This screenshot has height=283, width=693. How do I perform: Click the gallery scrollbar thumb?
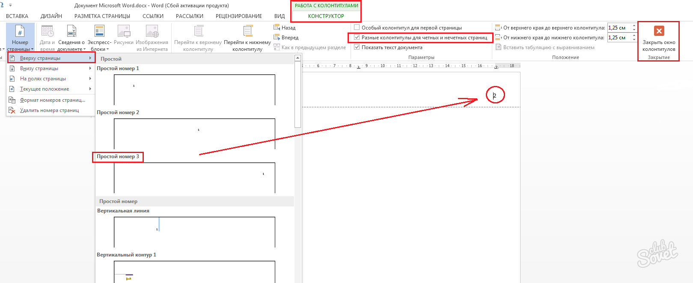coord(297,94)
